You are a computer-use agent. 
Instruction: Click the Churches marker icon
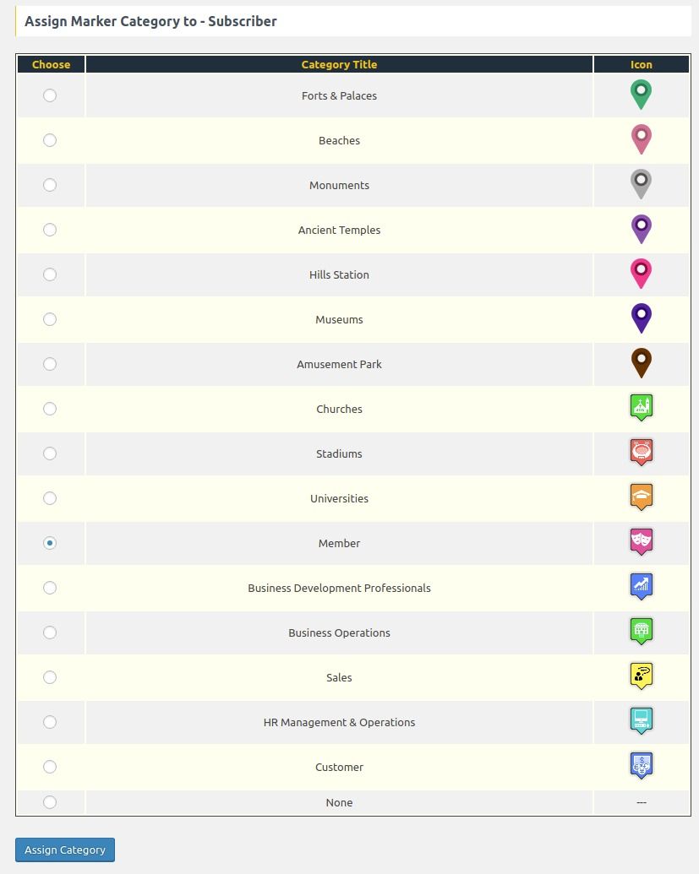(642, 407)
